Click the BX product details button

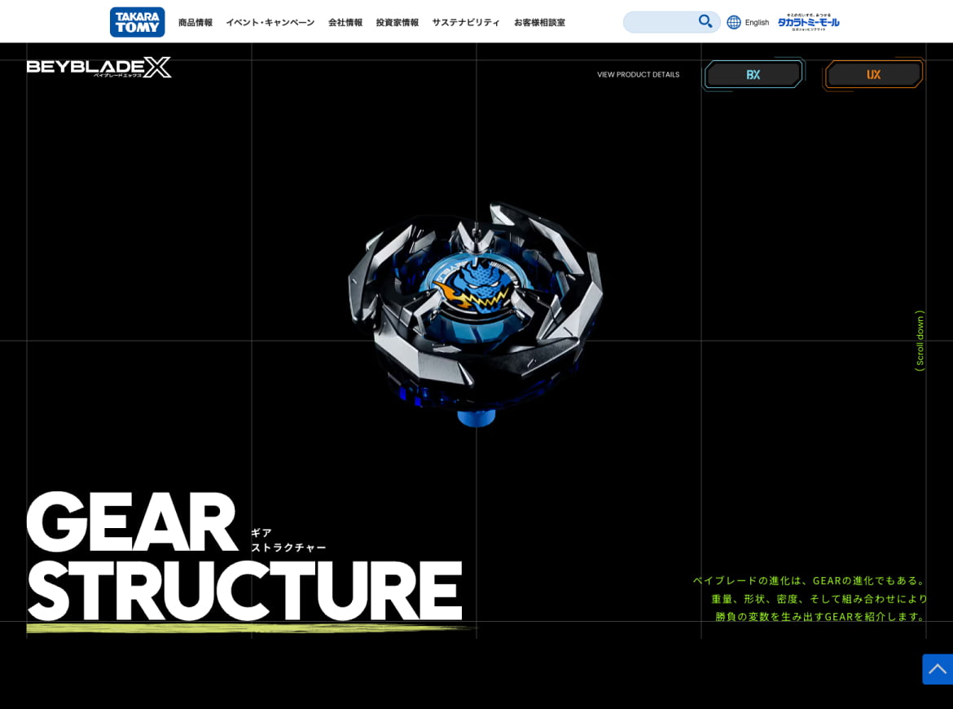click(x=753, y=74)
